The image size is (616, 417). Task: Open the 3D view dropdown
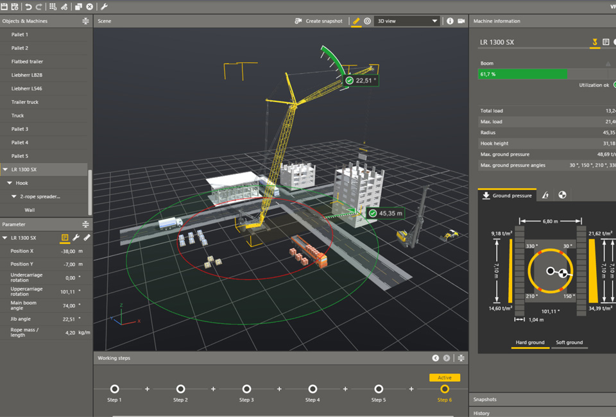pyautogui.click(x=407, y=21)
